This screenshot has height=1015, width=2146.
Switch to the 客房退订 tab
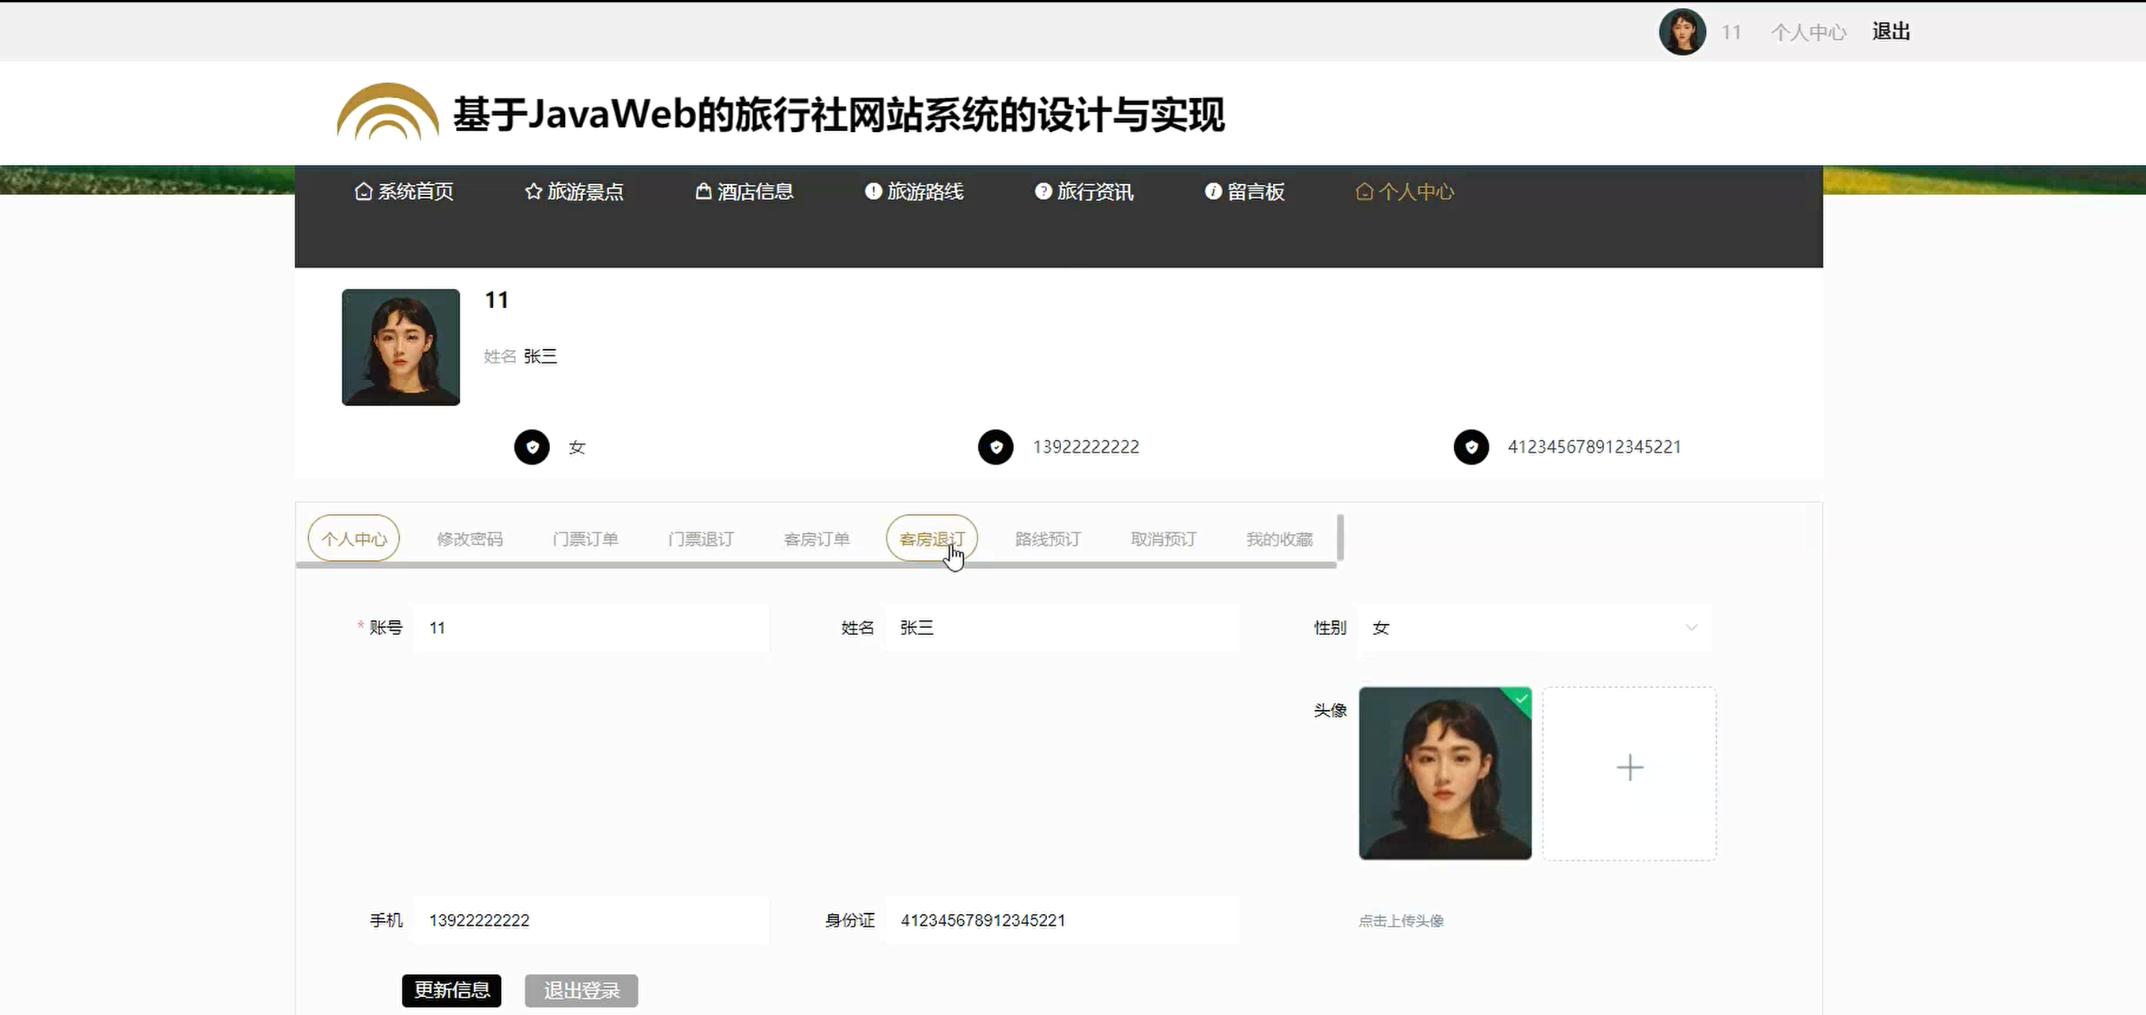932,539
